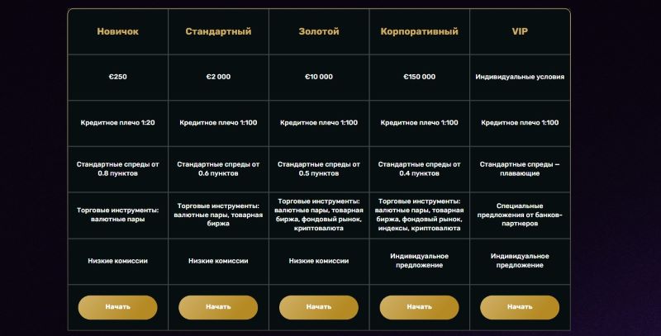Select the €2 000 price cell
Viewport: 661px width, 336px height.
click(x=218, y=77)
